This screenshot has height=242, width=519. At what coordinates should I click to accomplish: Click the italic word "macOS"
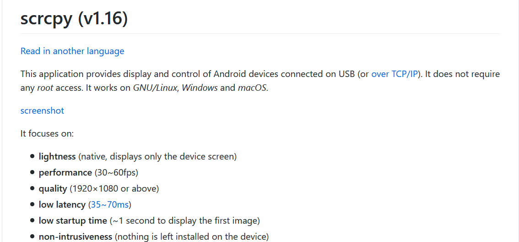tap(252, 88)
